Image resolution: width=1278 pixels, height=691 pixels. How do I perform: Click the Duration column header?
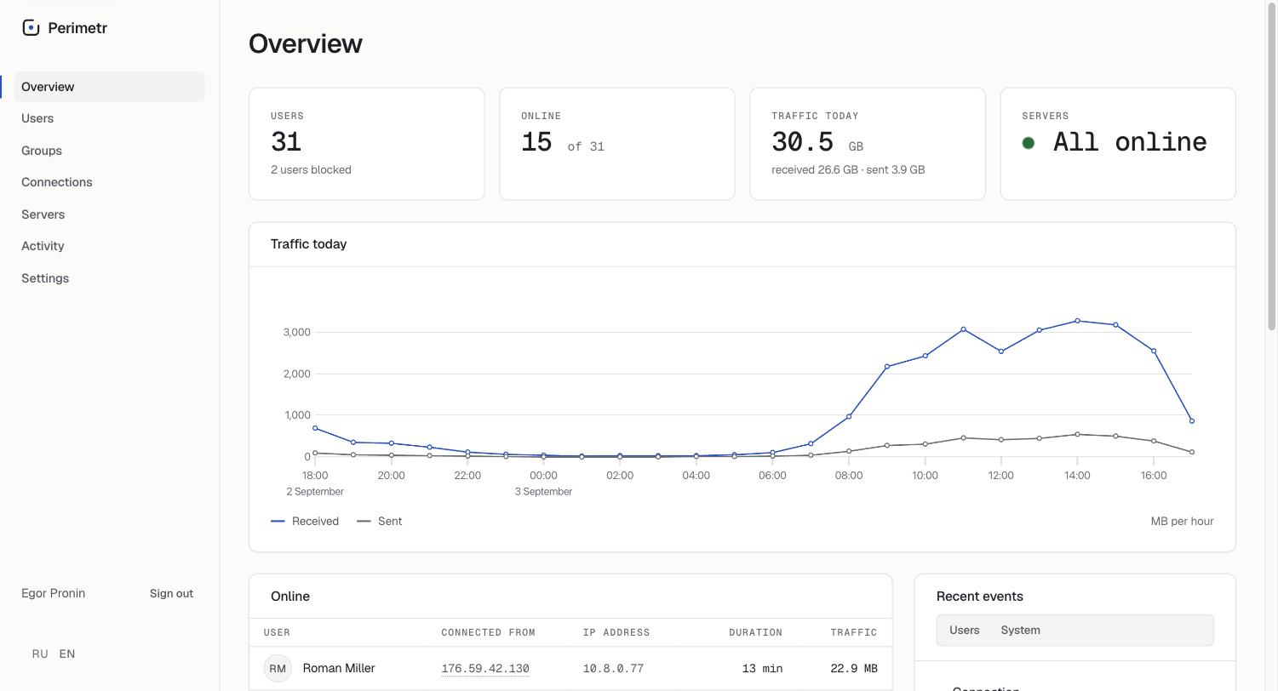tap(755, 632)
